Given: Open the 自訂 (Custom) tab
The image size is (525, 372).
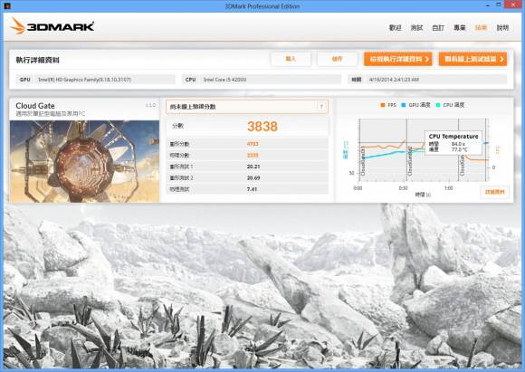Looking at the screenshot, I should [x=438, y=28].
